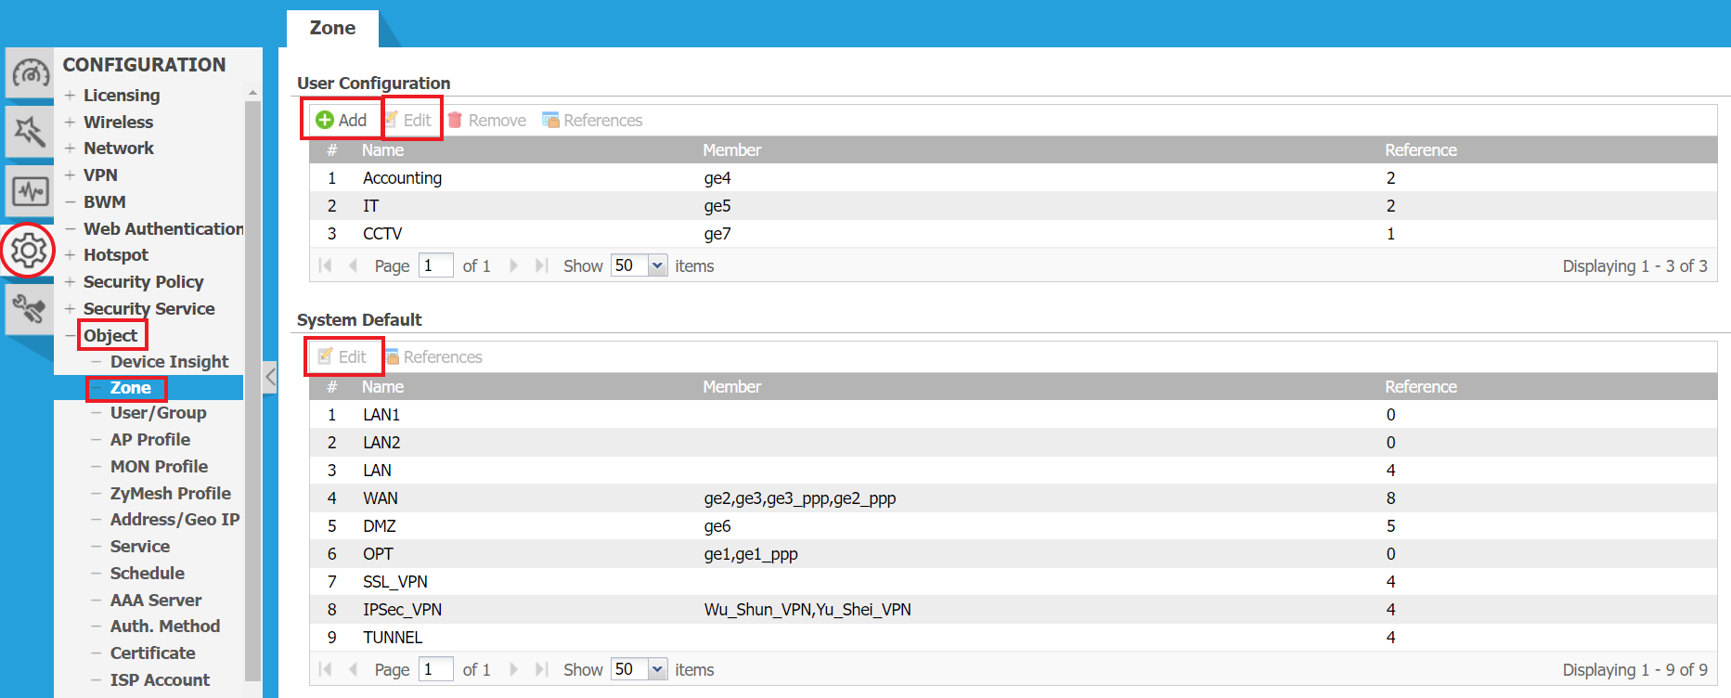This screenshot has height=698, width=1731.
Task: Go to next page in System Default
Action: click(513, 669)
